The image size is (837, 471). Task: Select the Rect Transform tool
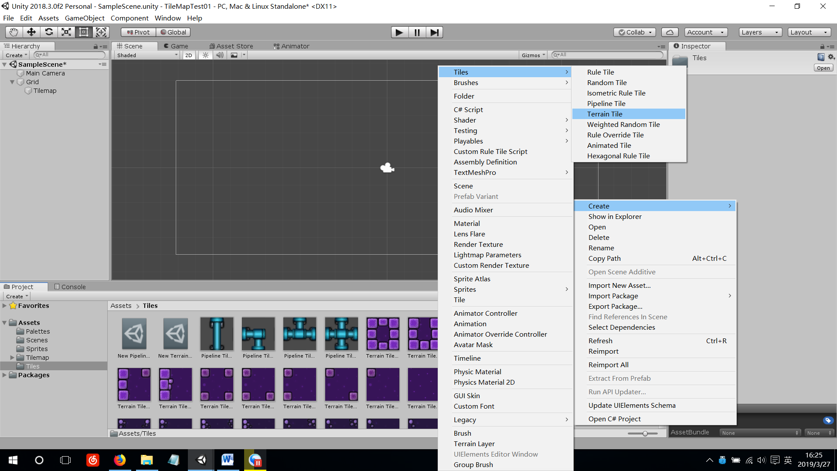[84, 32]
